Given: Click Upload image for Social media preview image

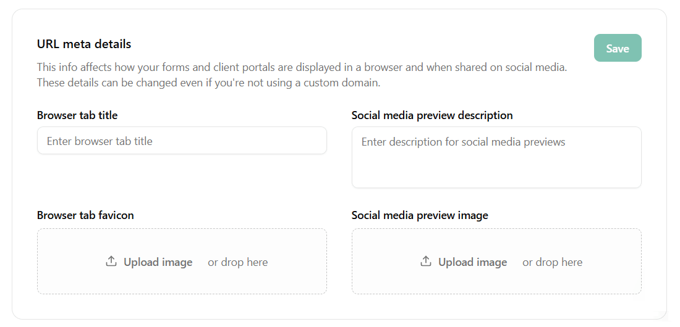Looking at the screenshot, I should 472,262.
